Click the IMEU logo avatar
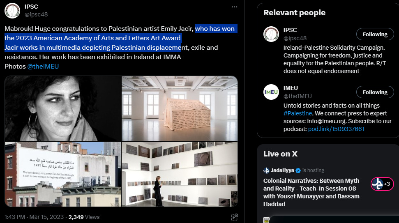 pos(271,92)
